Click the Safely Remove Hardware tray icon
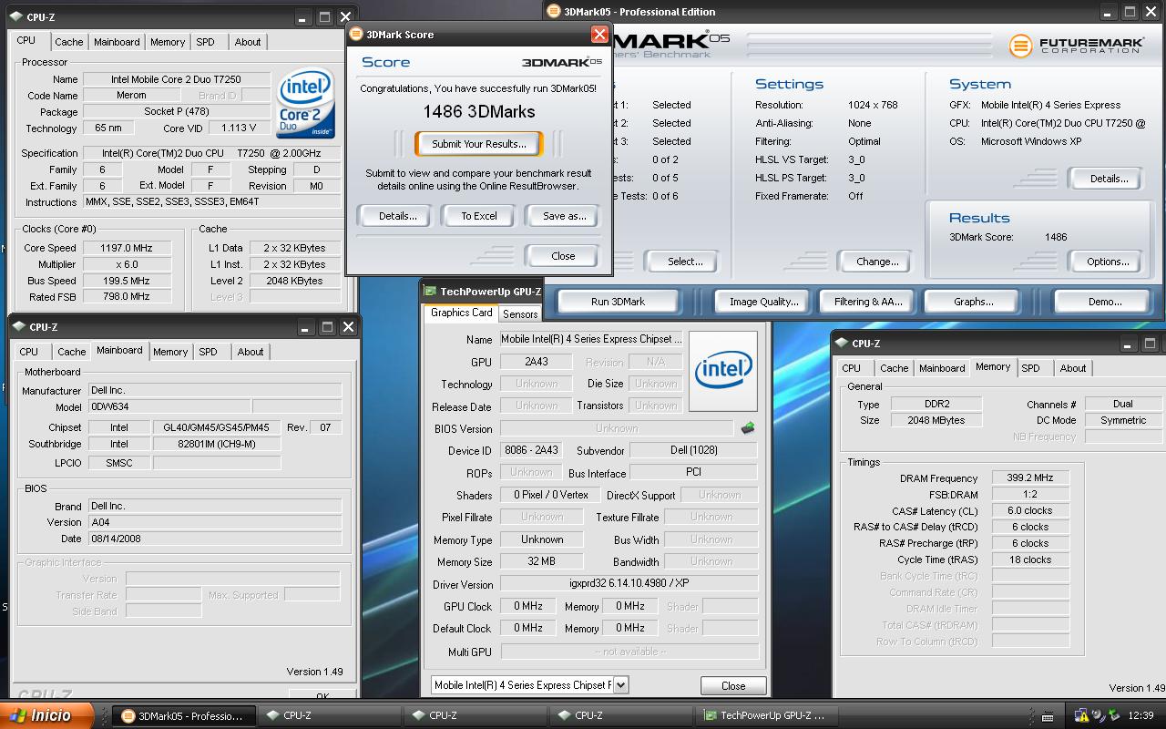This screenshot has width=1166, height=729. click(x=1114, y=716)
